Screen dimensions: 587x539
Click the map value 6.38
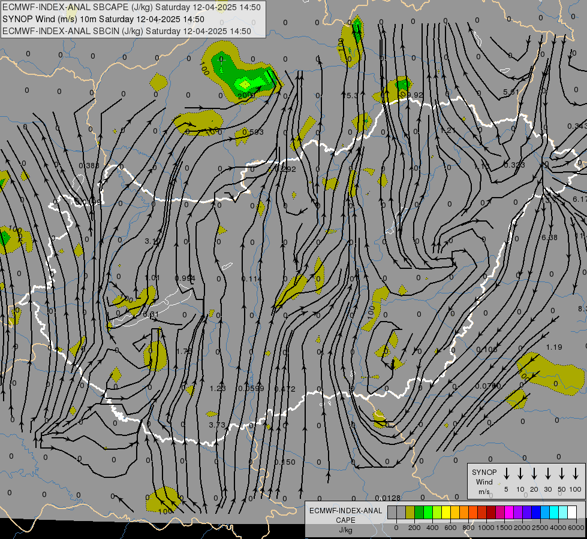click(549, 238)
